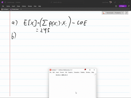
Task: Open Mathematica Window menu
Action: (x=88, y=72)
